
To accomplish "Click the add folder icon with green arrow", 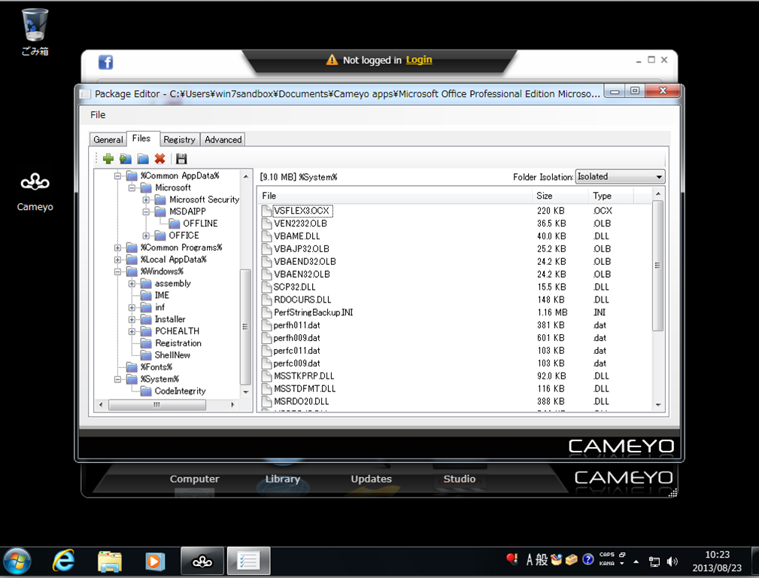I will click(x=126, y=159).
